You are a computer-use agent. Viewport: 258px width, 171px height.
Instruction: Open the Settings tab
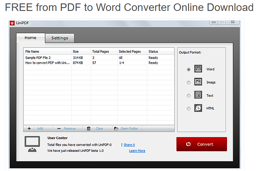point(60,38)
